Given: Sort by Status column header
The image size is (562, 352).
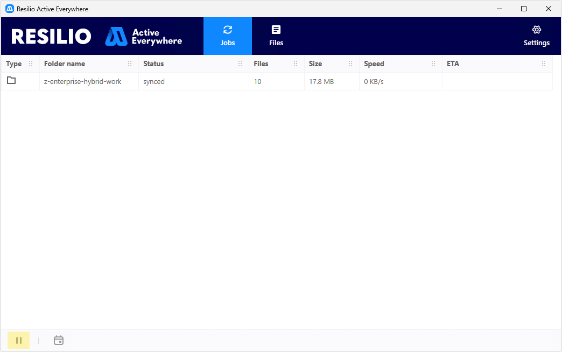Looking at the screenshot, I should point(153,64).
